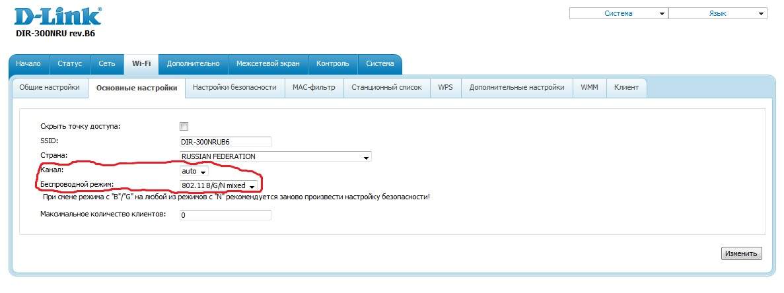Select the Основные настройки subtab

tap(137, 88)
